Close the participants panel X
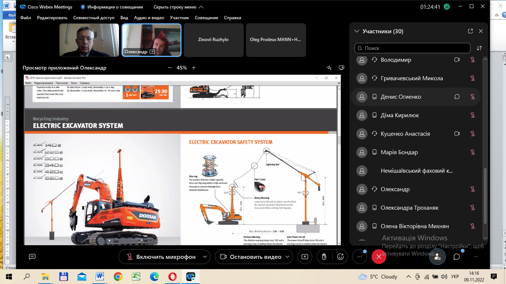Viewport: 506px width, 284px height. point(481,31)
